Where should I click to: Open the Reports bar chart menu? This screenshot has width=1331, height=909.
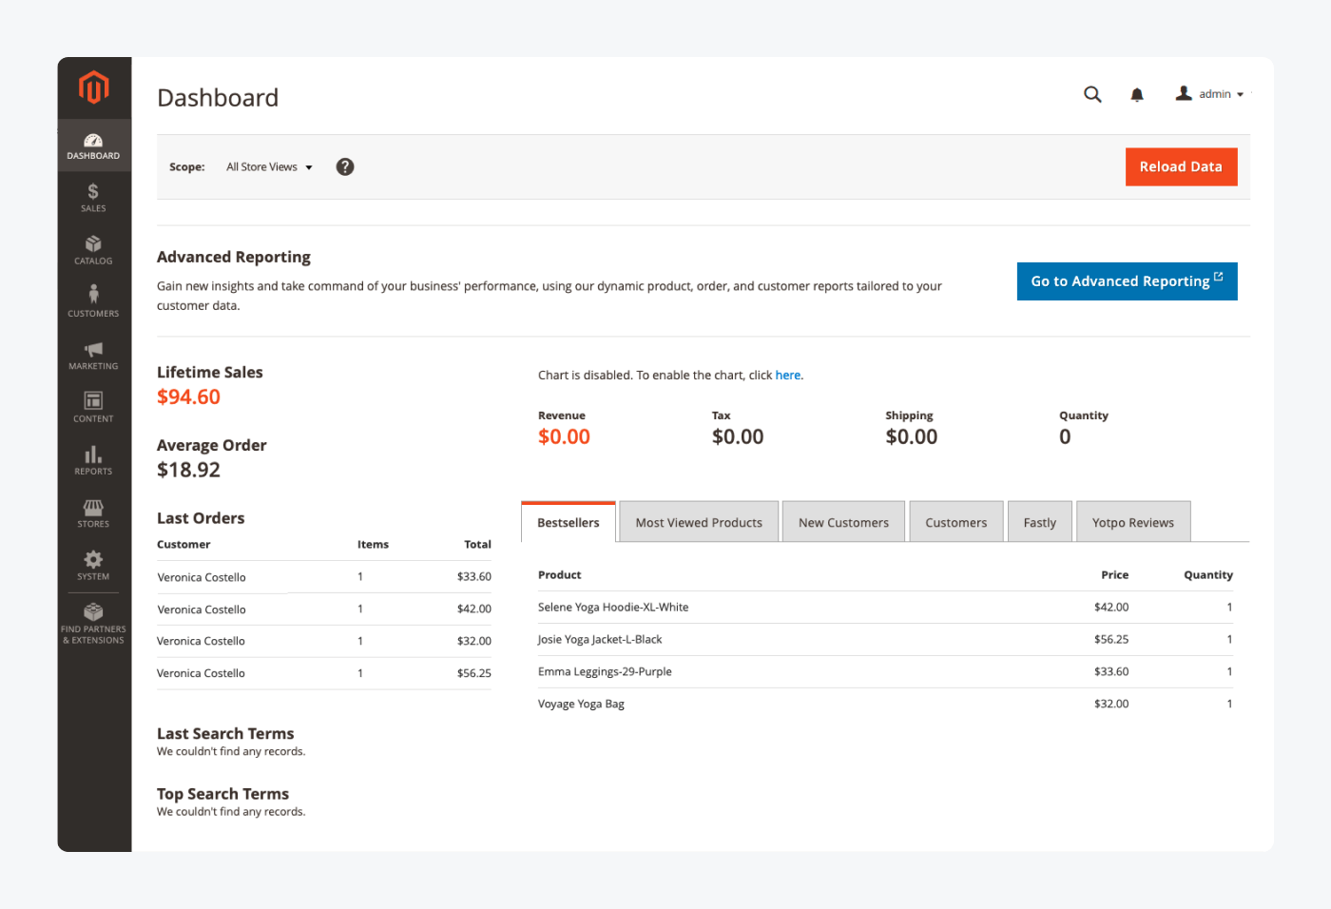tap(93, 460)
